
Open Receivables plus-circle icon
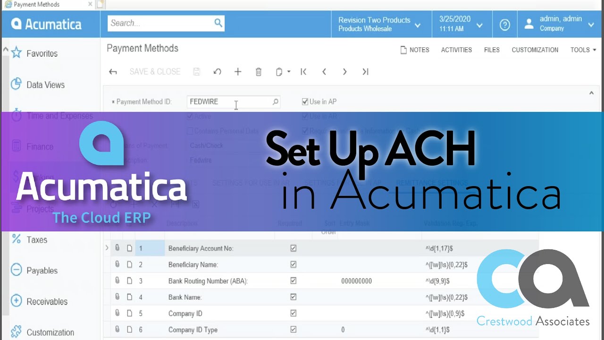(17, 301)
